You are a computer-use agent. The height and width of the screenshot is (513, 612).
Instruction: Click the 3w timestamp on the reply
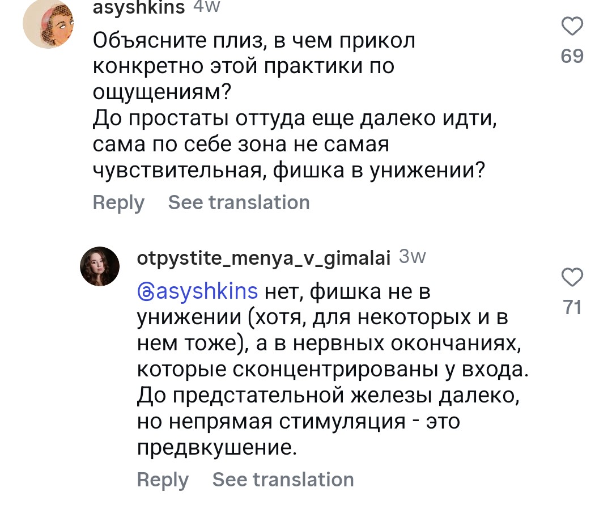click(412, 257)
